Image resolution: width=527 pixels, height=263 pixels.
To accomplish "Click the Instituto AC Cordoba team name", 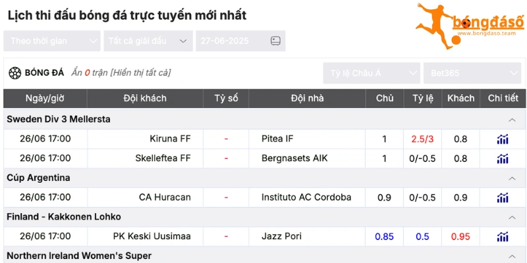I will (x=306, y=197).
